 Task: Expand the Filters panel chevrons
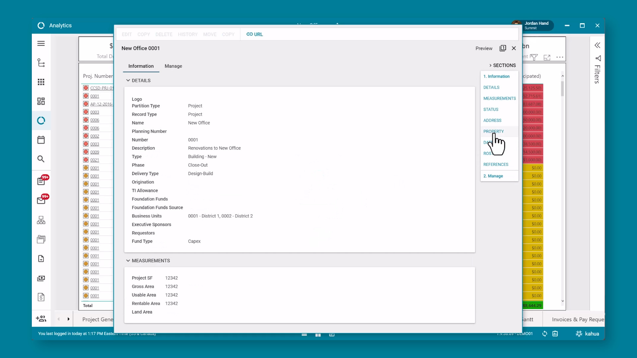click(597, 45)
